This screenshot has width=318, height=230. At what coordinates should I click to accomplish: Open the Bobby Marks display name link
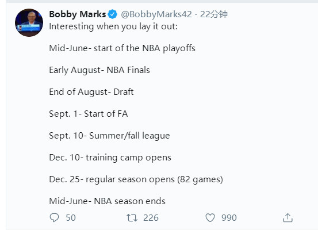click(78, 14)
